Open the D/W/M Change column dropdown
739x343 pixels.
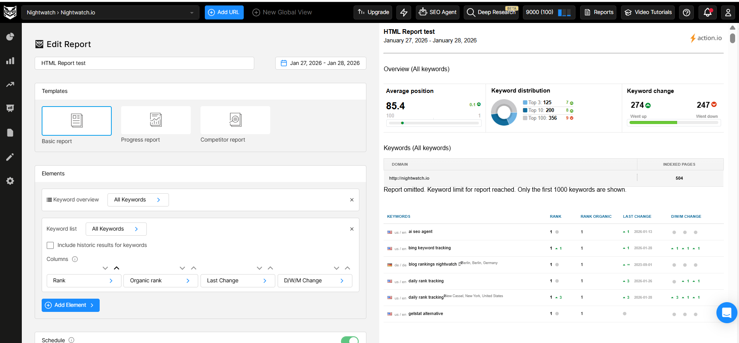pyautogui.click(x=315, y=281)
